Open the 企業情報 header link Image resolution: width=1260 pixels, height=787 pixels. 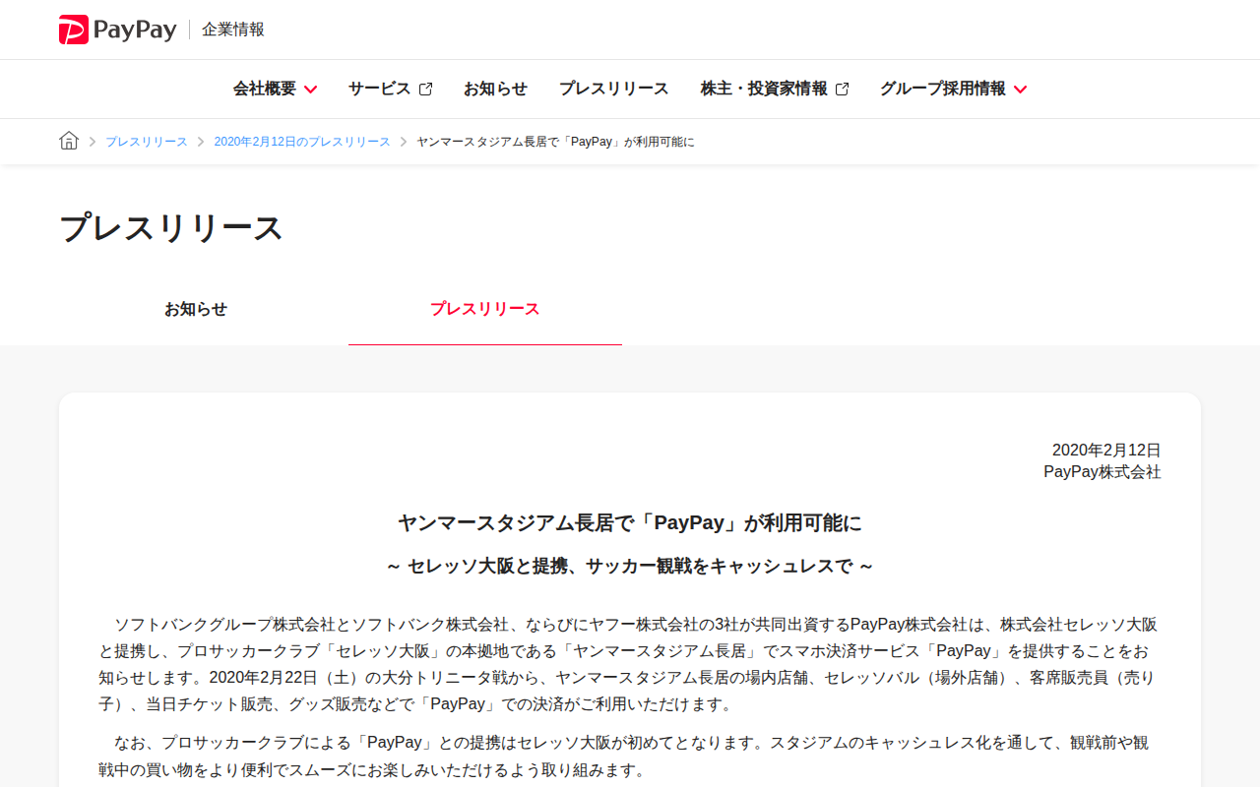(x=233, y=30)
